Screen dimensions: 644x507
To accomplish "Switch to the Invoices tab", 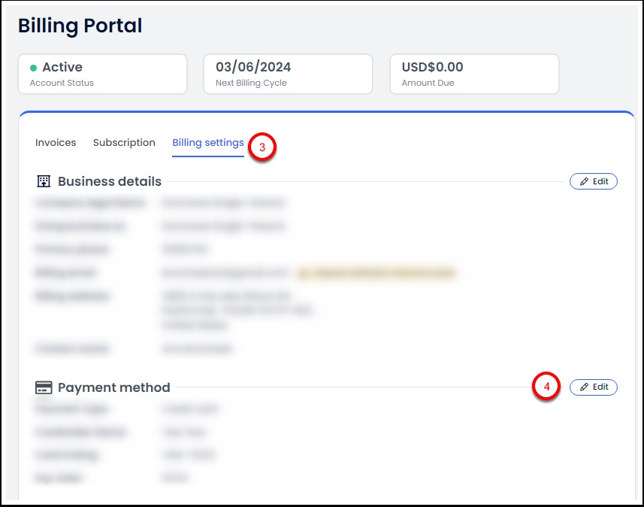I will tap(55, 142).
